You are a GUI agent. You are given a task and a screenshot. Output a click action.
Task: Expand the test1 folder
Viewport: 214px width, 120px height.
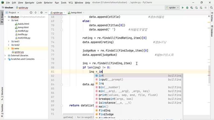pos(9,41)
